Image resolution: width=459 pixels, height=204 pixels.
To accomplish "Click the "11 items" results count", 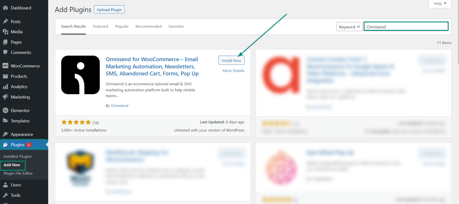I will 444,43.
